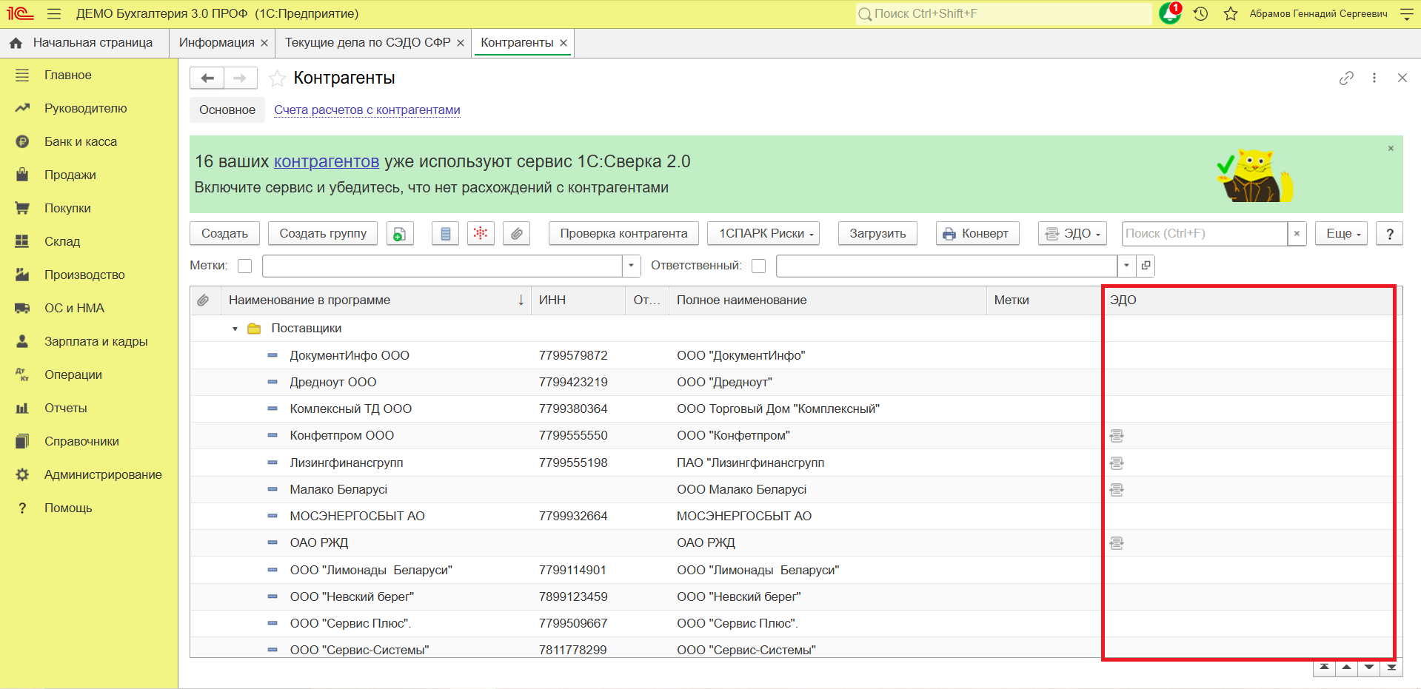Go back with the left arrow button
This screenshot has height=689, width=1421.
click(x=207, y=78)
